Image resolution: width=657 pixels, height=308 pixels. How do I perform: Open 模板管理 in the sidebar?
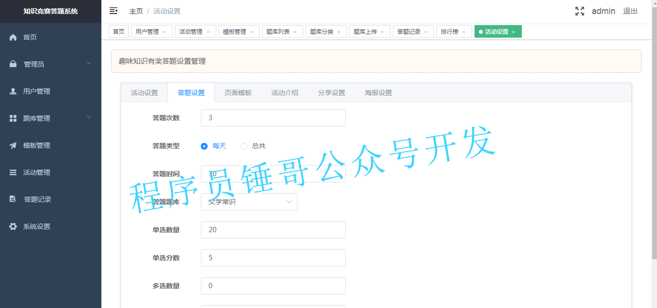(x=51, y=145)
